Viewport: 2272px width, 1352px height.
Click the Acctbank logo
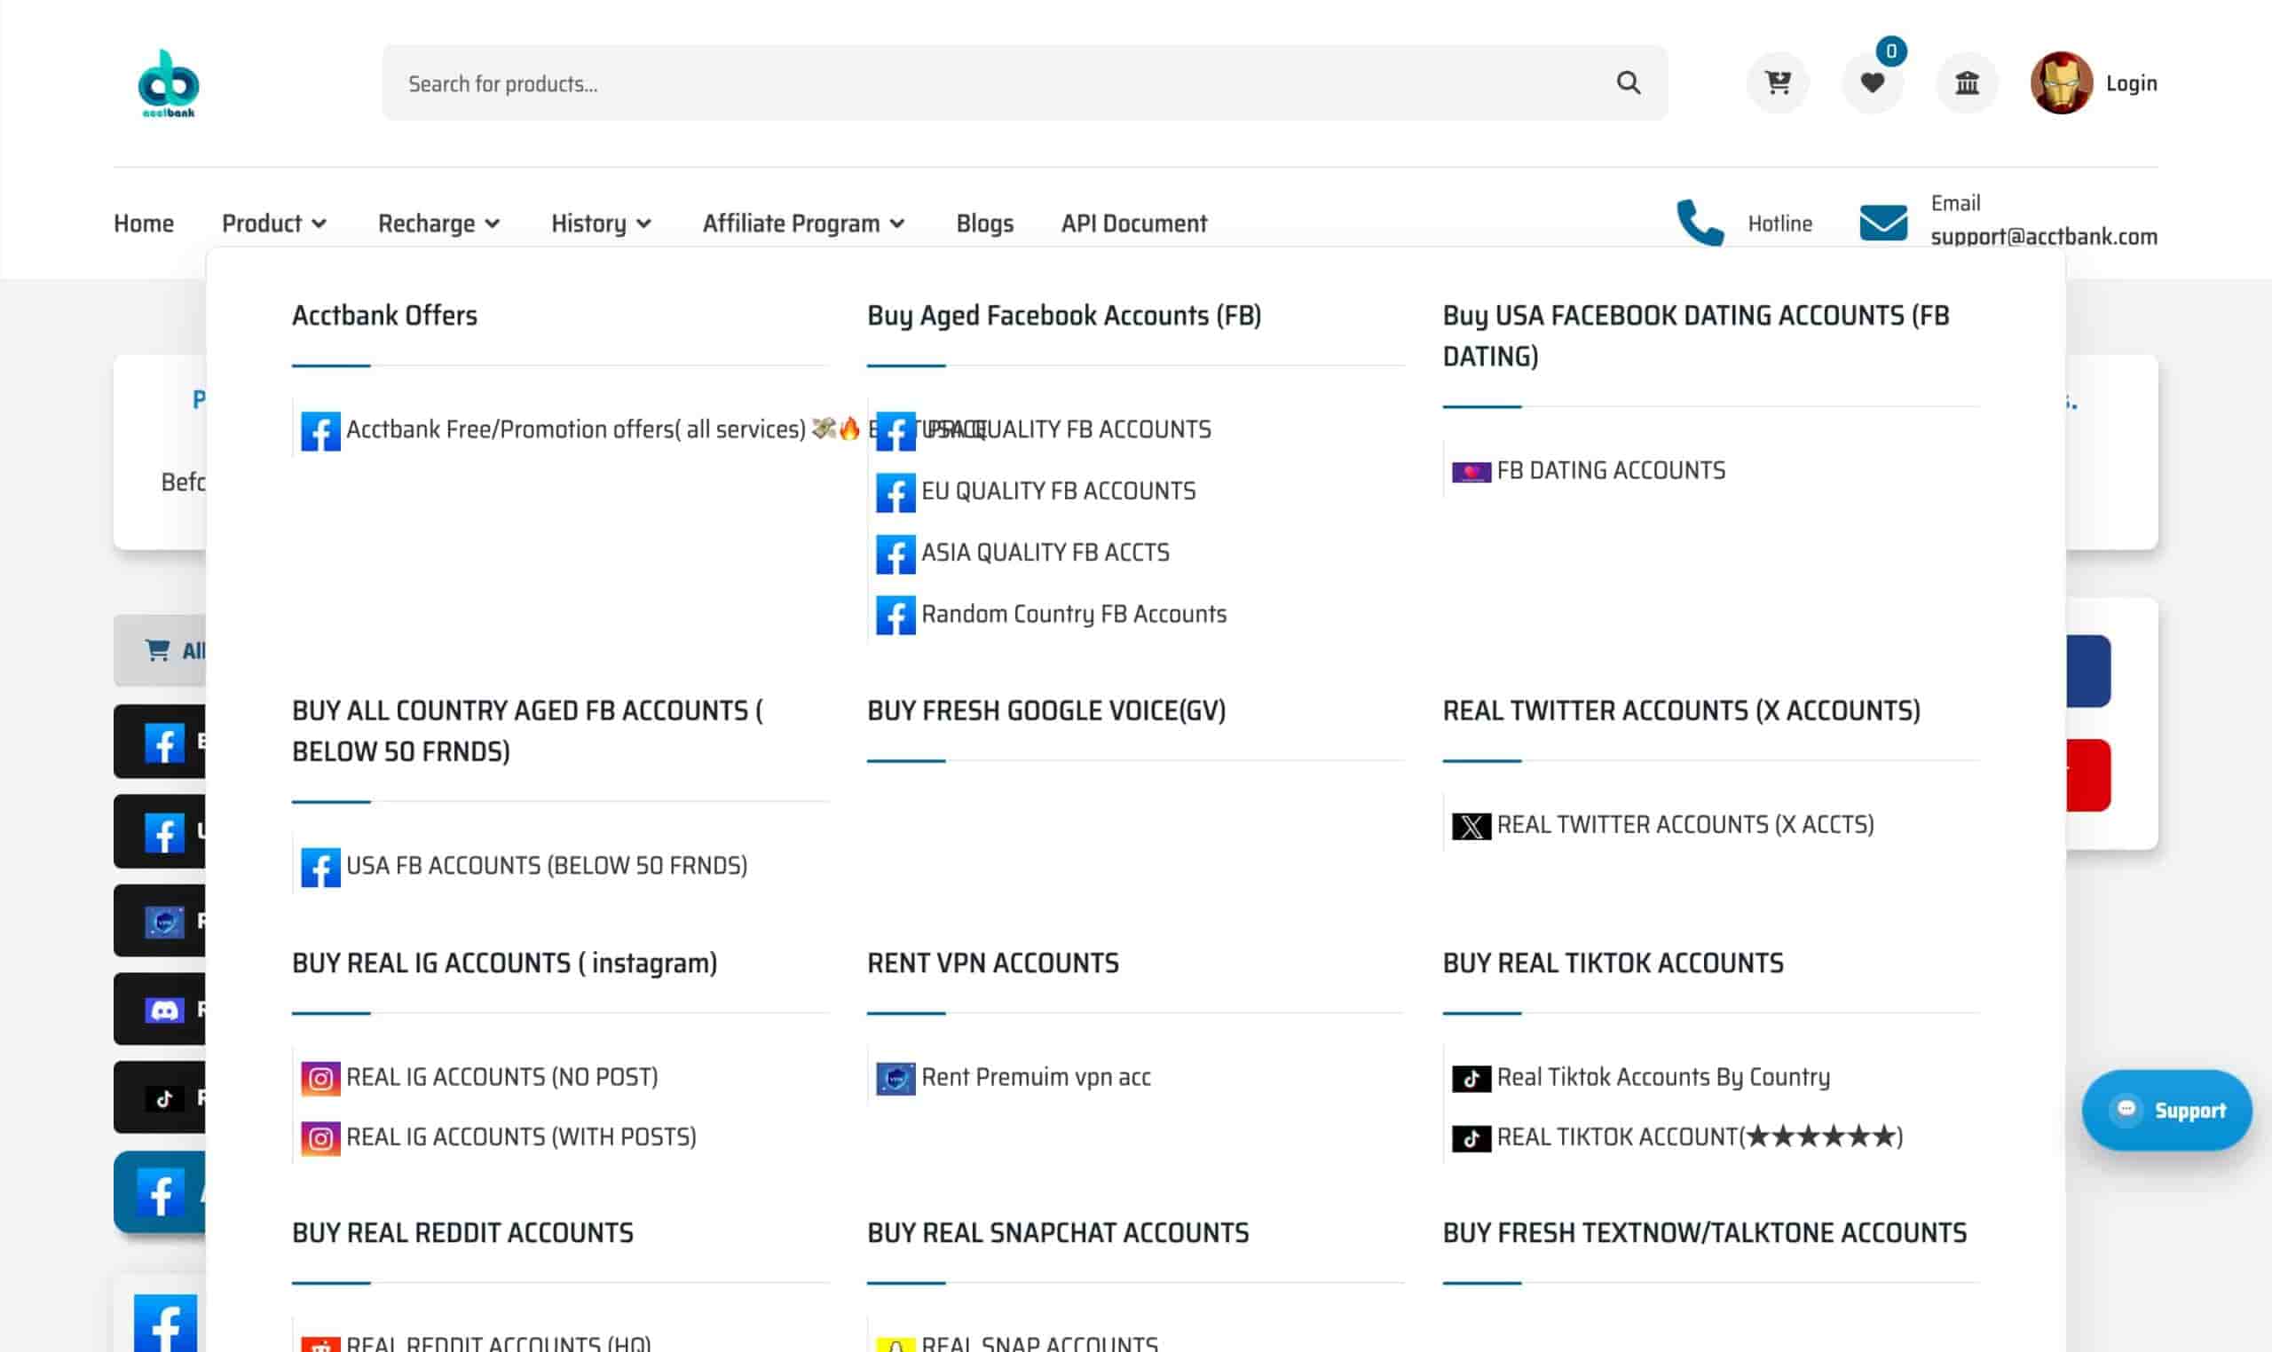tap(169, 83)
